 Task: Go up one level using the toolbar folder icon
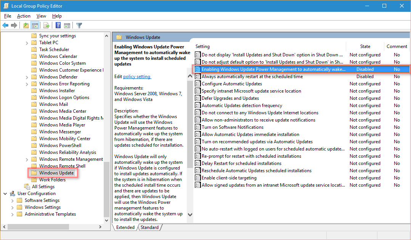click(x=26, y=26)
